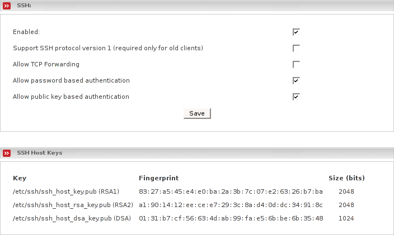Click the RSA2 key fingerprint value

pos(231,205)
